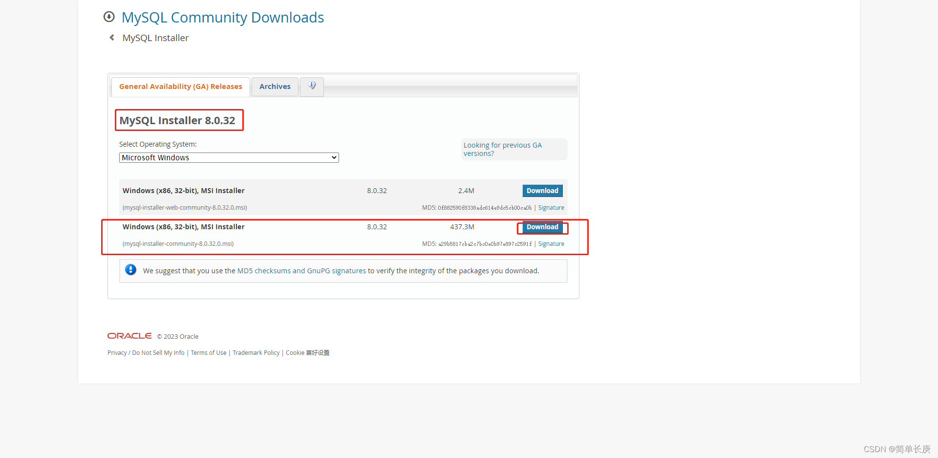This screenshot has height=458, width=938.
Task: Open the Trademark Policy link
Action: (x=256, y=353)
